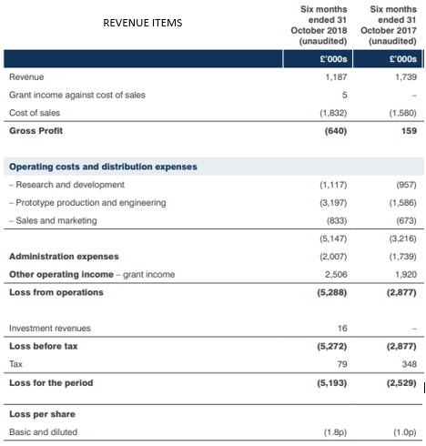Click the REVENUE ITEMS heading
Viewport: 426px width, 446px height.
[x=143, y=23]
